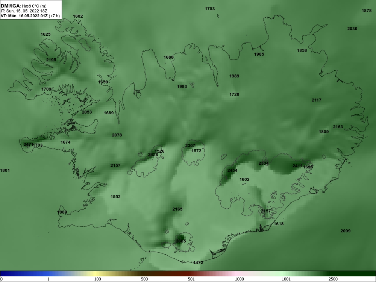Click the legend label 2500
The image size is (376, 282).
333,279
